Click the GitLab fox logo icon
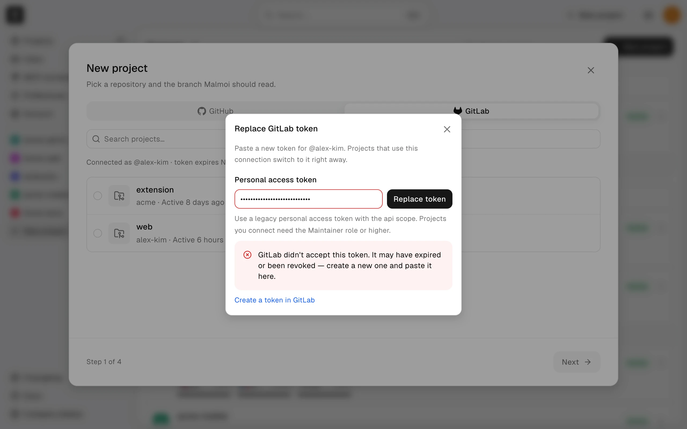This screenshot has height=429, width=687. pyautogui.click(x=458, y=111)
